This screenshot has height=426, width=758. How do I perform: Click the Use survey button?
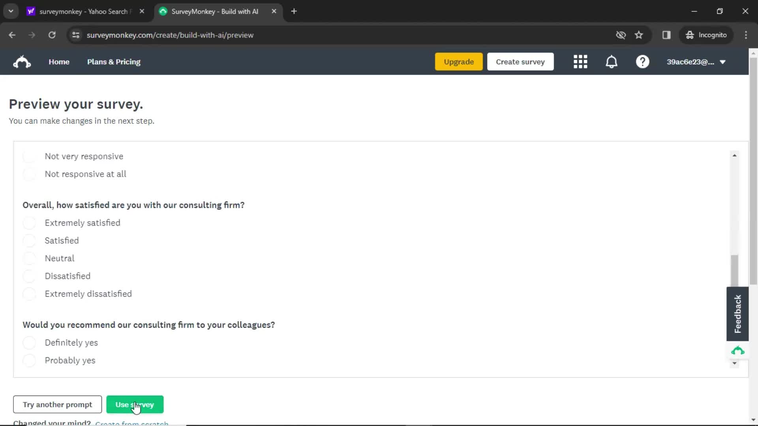point(134,404)
